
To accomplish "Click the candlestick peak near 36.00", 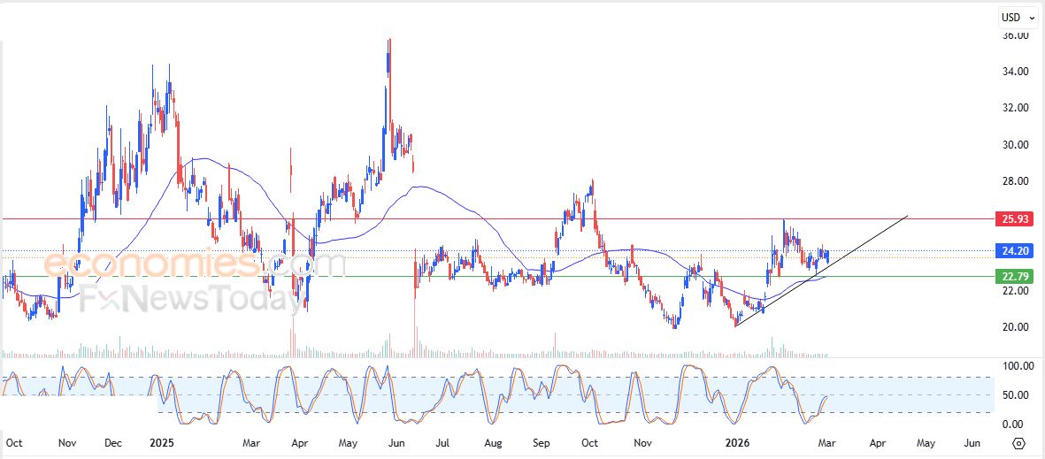I will [389, 42].
